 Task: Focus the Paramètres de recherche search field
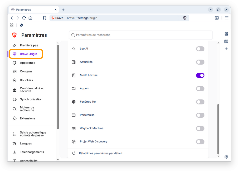(141, 35)
